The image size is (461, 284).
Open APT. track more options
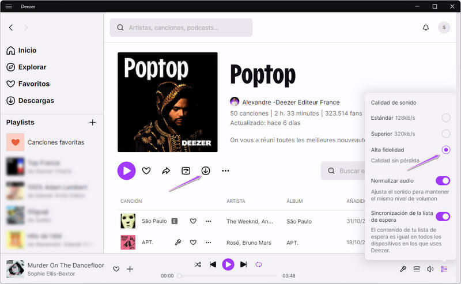click(x=209, y=243)
